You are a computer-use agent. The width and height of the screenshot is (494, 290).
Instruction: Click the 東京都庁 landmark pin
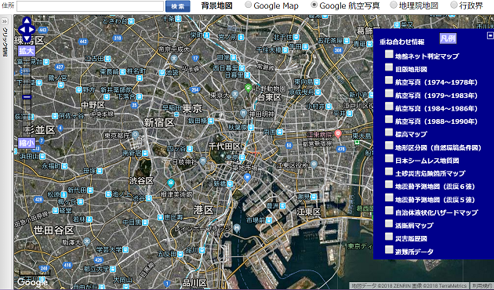135,136
